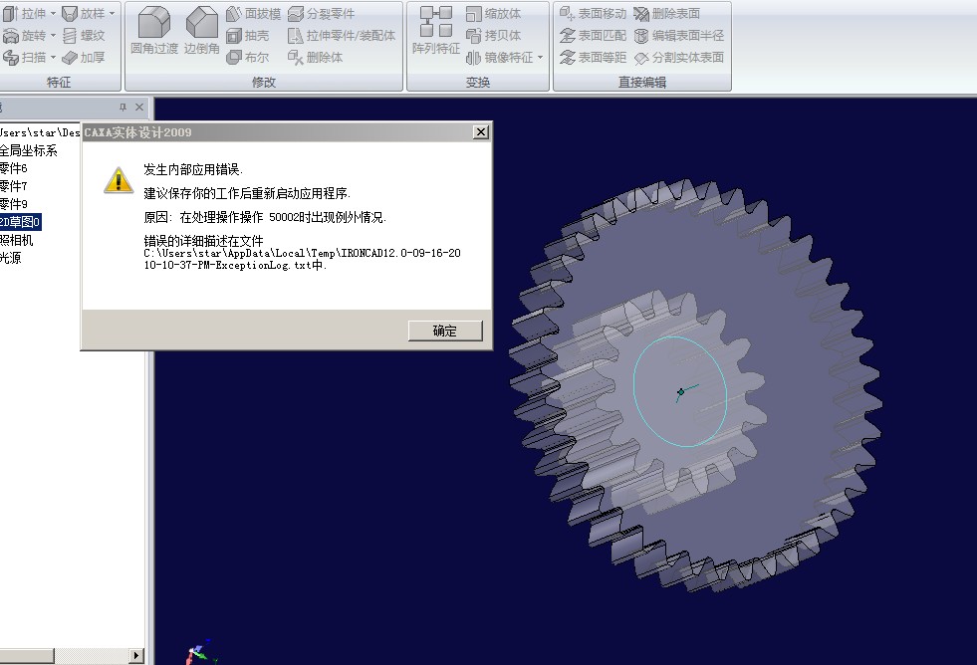Select the 删除表面 tool

coord(666,14)
